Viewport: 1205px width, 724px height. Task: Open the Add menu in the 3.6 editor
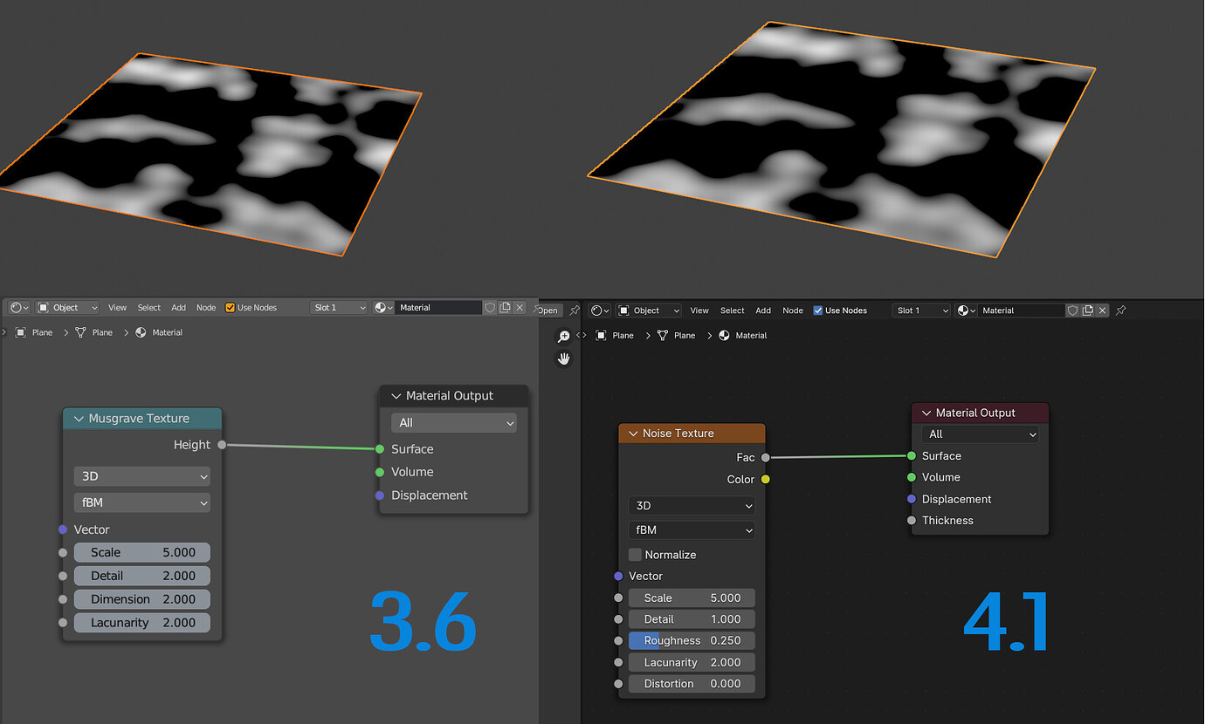[178, 307]
